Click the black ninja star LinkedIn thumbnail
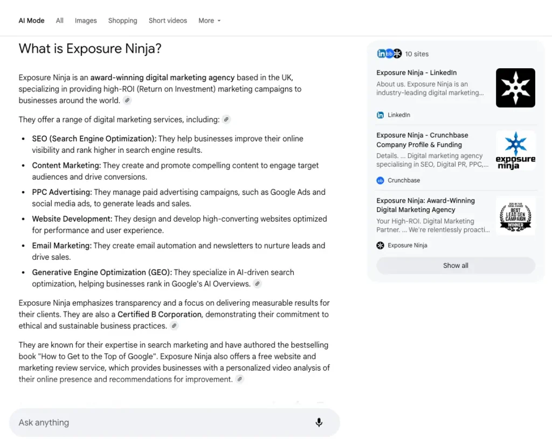 point(515,88)
